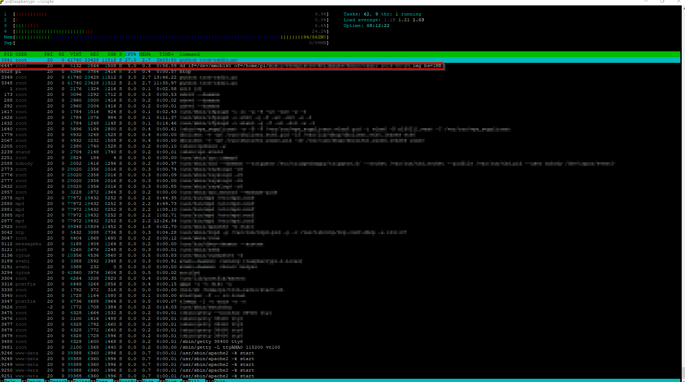Sort processes by the MEM% column
685x382 pixels.
coord(144,54)
